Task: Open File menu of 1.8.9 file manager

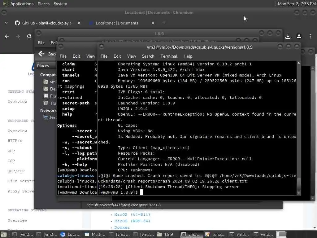Action: 41,43
